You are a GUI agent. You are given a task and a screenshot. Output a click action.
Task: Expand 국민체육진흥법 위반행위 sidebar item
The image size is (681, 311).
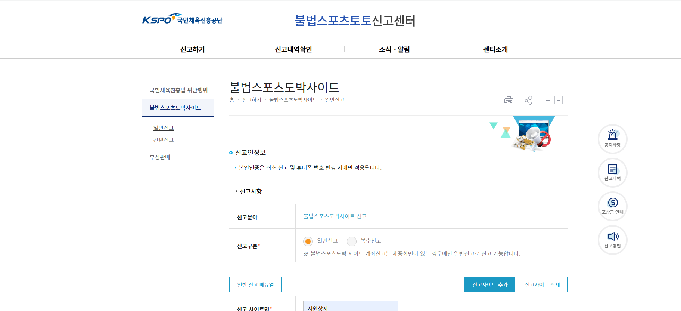178,90
